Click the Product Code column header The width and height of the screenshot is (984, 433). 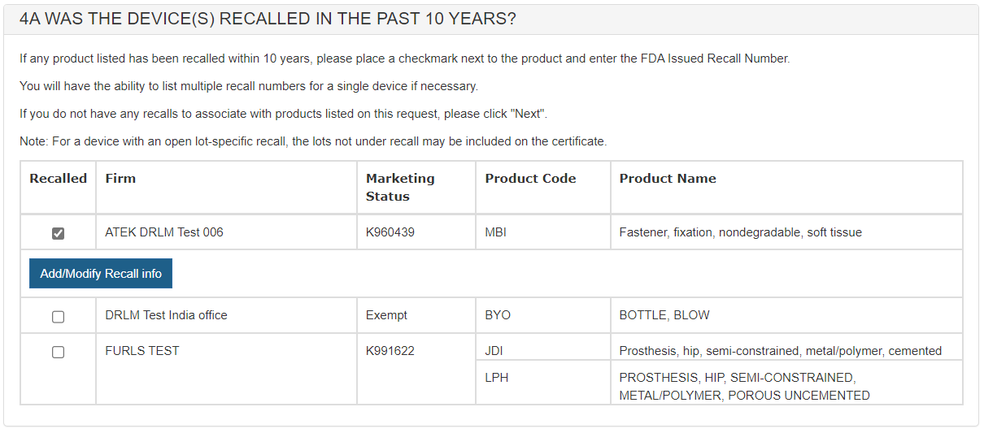(x=530, y=179)
